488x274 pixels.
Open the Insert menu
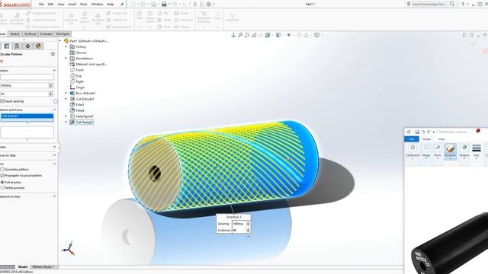72,5
